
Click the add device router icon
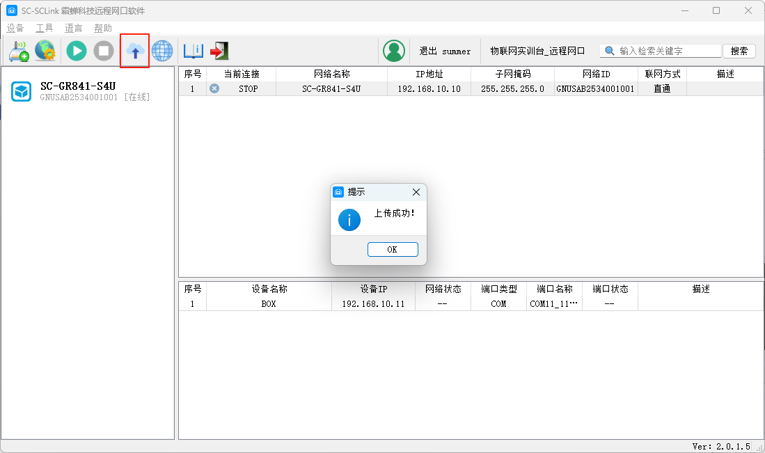click(18, 51)
